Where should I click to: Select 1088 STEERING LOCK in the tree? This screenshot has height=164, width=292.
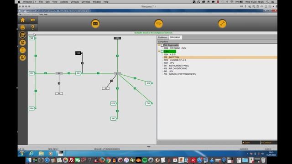175,48
